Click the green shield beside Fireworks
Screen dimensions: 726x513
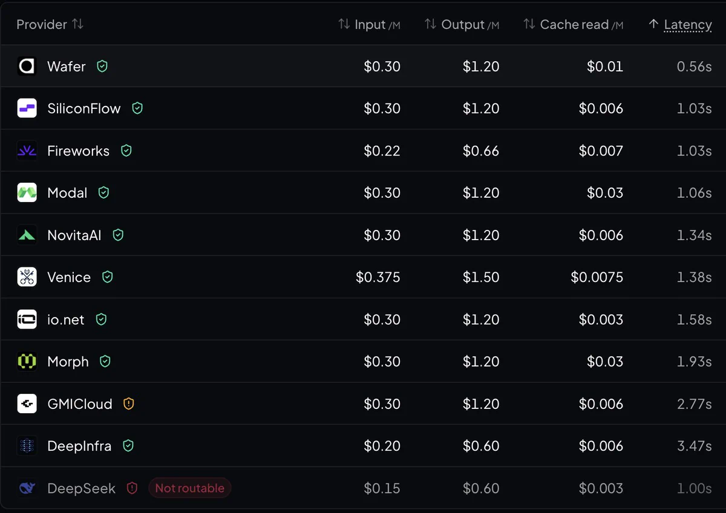coord(126,151)
